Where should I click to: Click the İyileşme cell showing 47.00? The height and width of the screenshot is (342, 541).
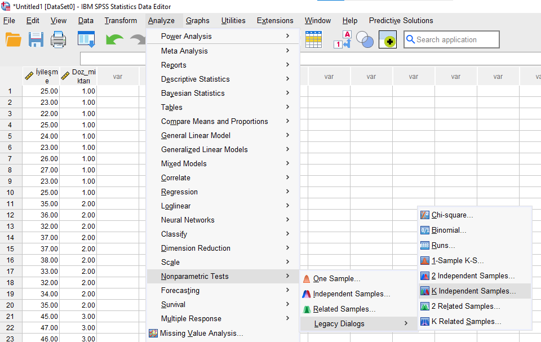41,328
